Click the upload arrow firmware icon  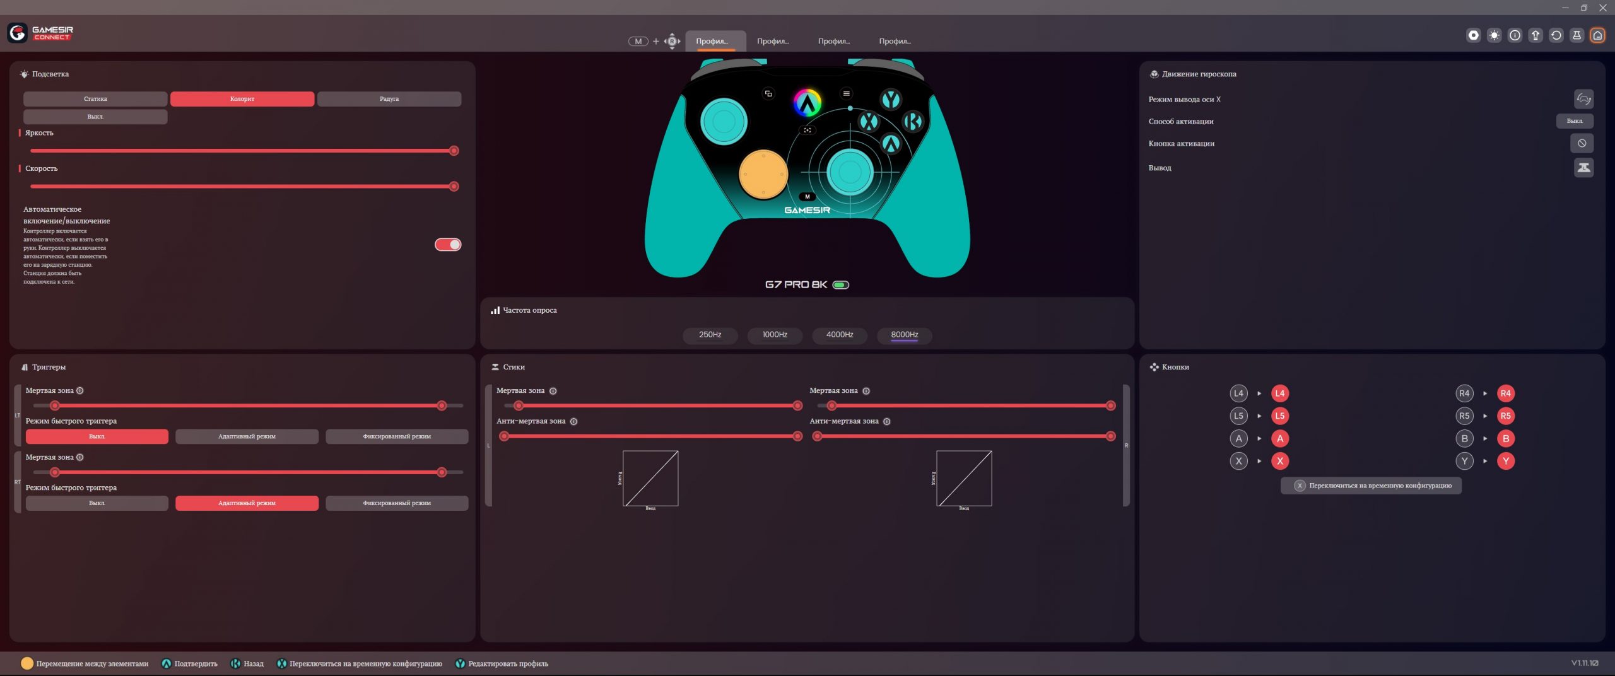pyautogui.click(x=1536, y=35)
